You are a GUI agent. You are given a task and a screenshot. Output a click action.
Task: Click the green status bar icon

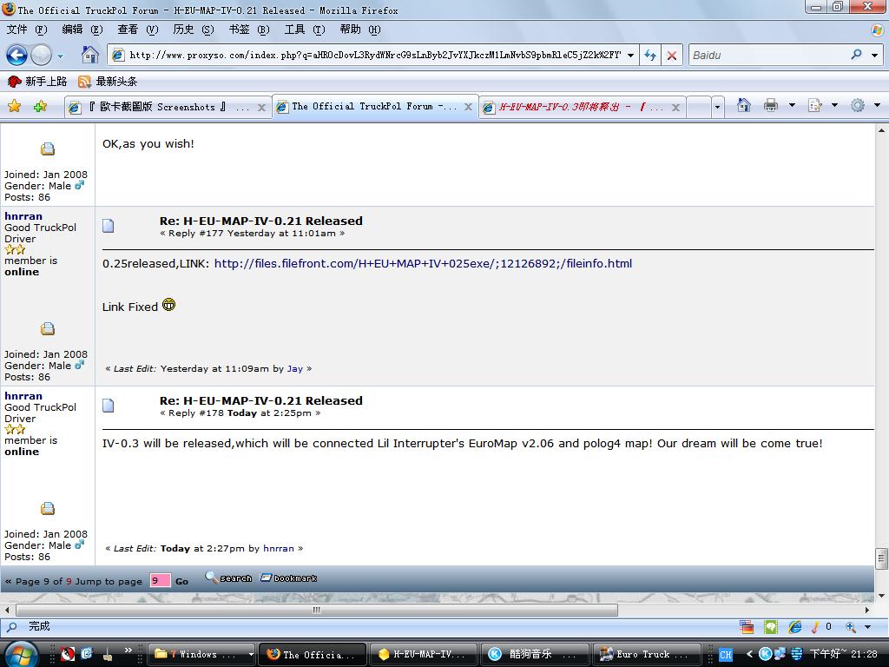tap(771, 627)
